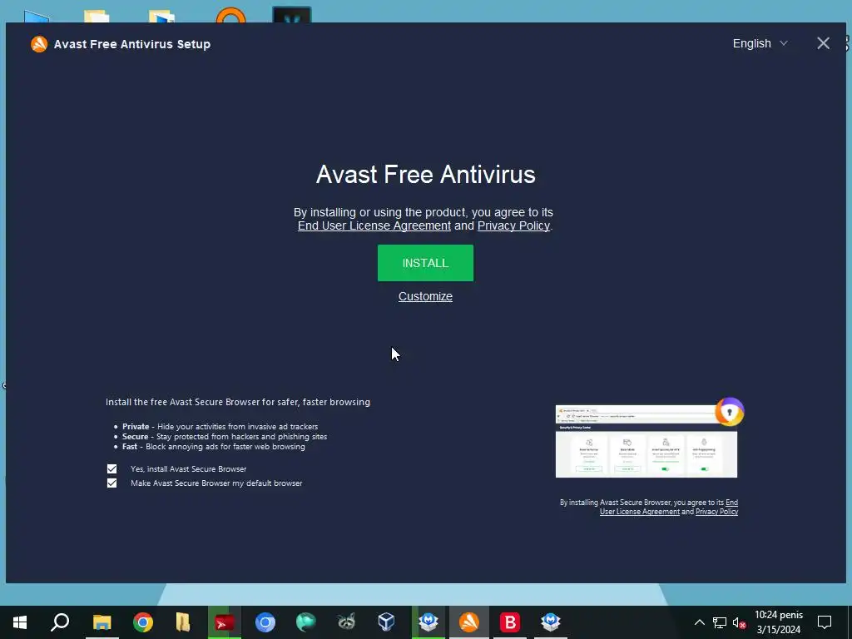This screenshot has height=639, width=852.
Task: Open File Explorer from the taskbar
Action: [102, 622]
